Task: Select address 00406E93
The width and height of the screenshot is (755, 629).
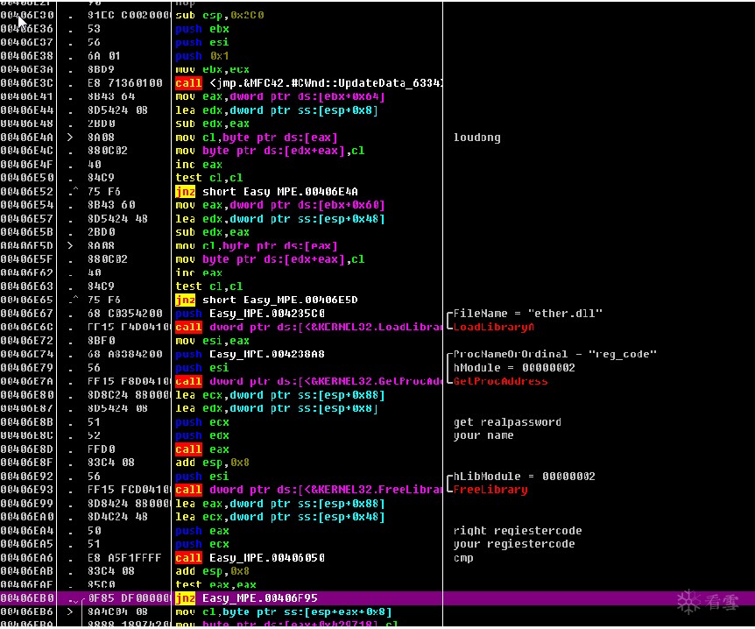Action: point(27,490)
